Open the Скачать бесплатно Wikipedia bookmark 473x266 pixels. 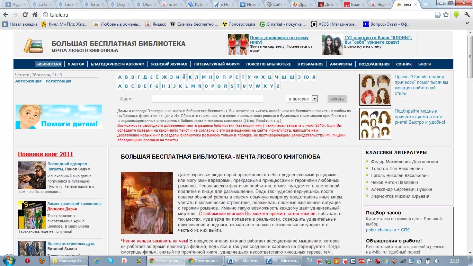[x=194, y=24]
